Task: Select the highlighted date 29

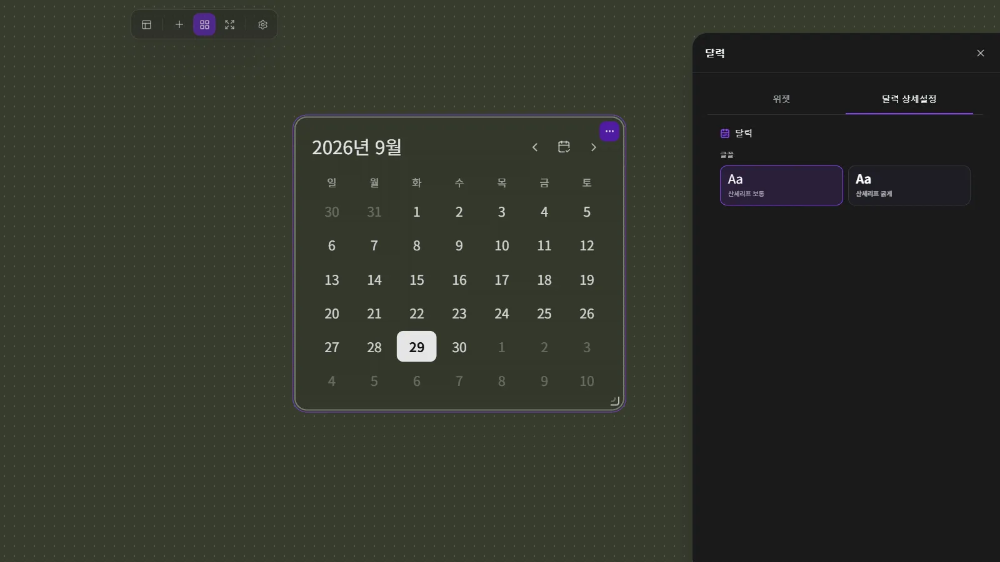Action: pyautogui.click(x=417, y=347)
